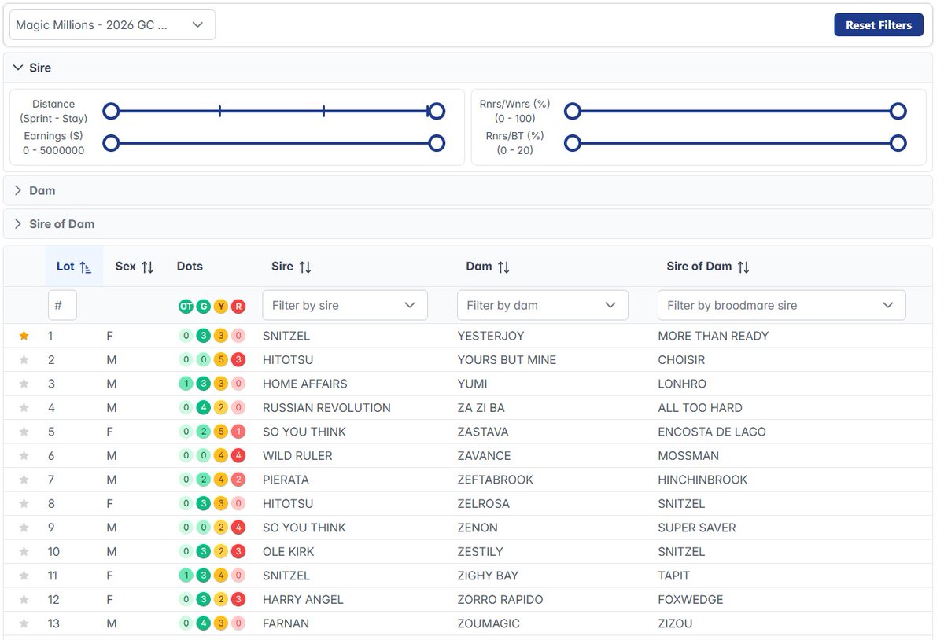Click green dot count for lot 1
944x640 pixels.
point(204,336)
